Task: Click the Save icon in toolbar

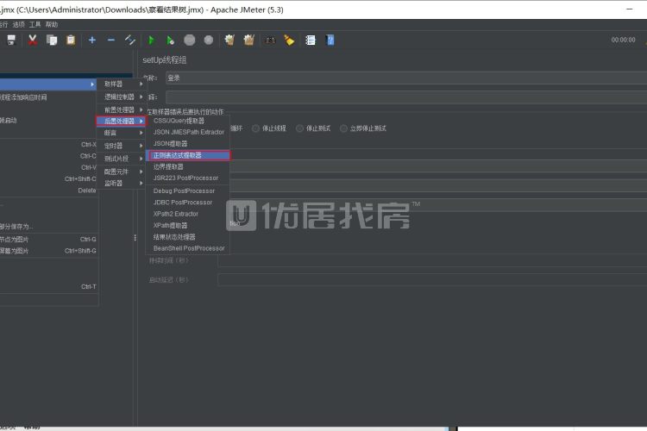Action: click(11, 40)
